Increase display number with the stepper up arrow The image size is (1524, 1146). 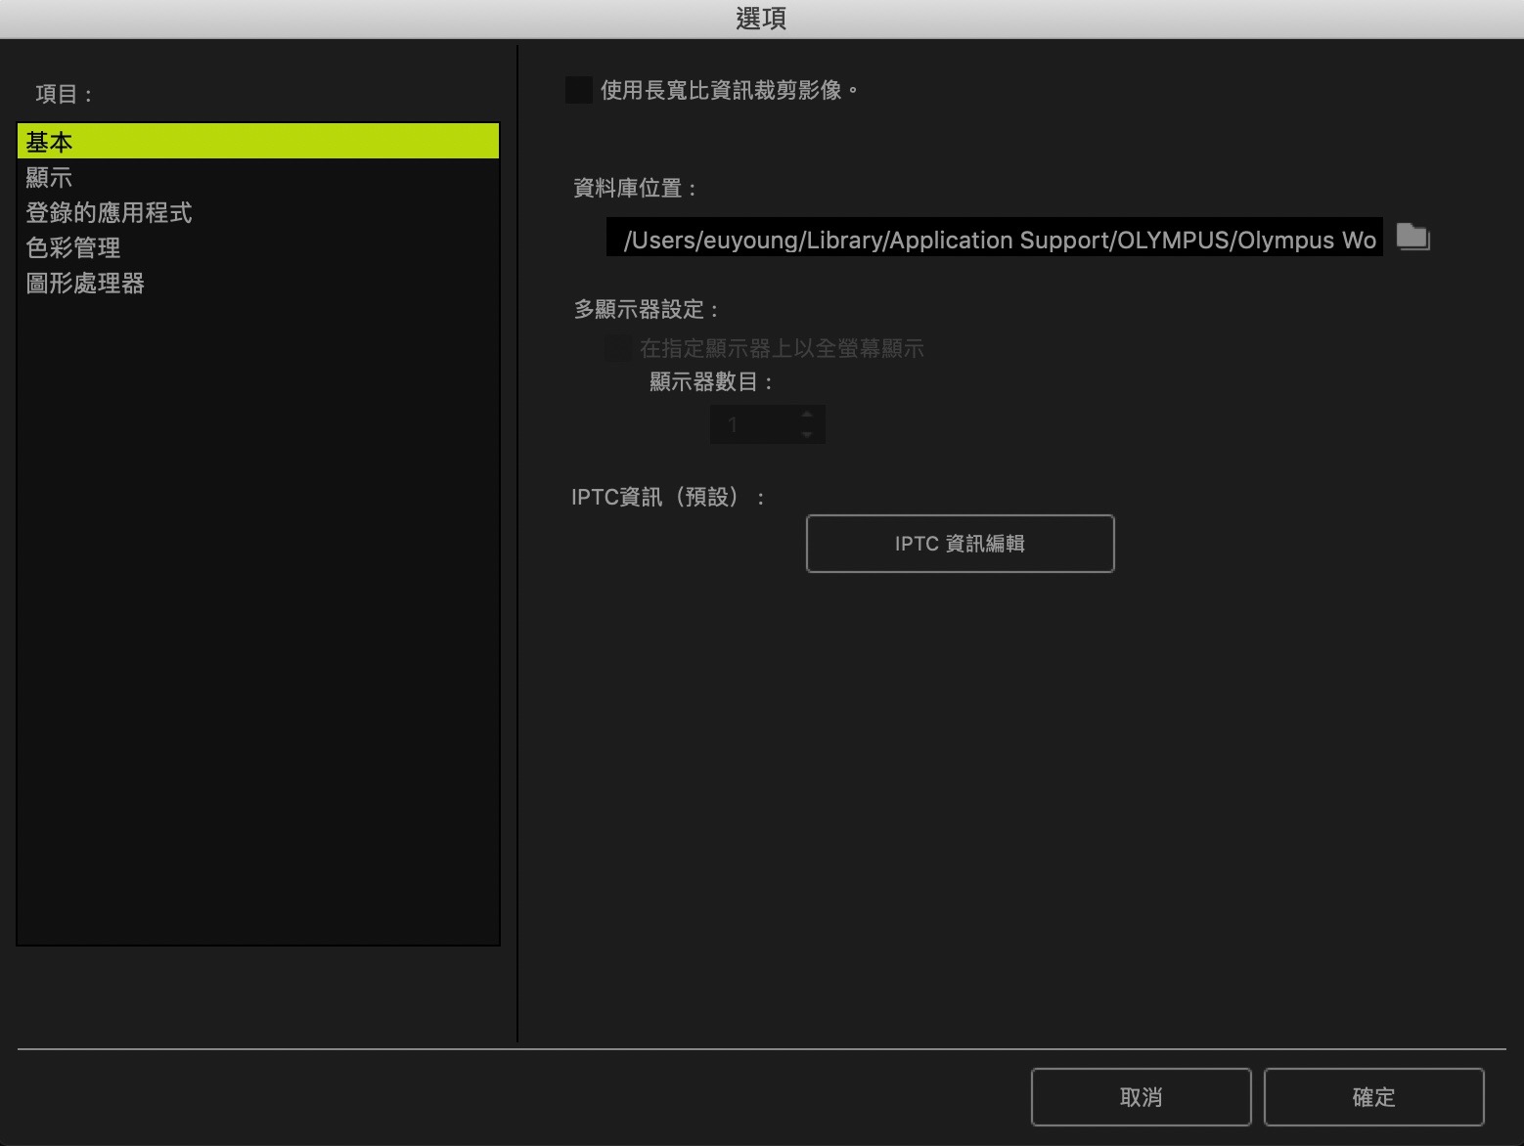click(806, 415)
